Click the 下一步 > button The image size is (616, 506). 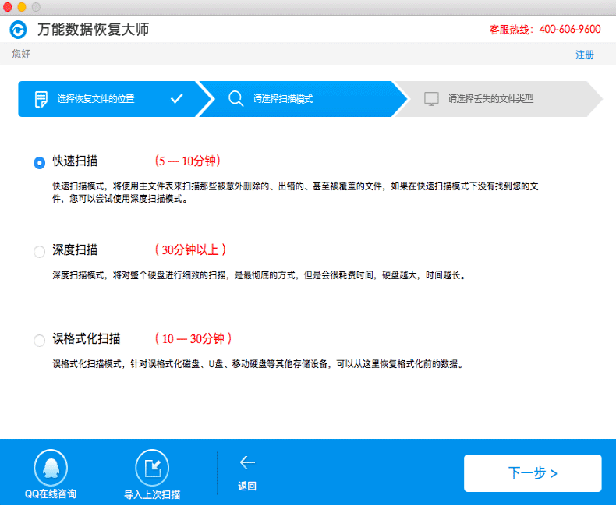point(533,473)
